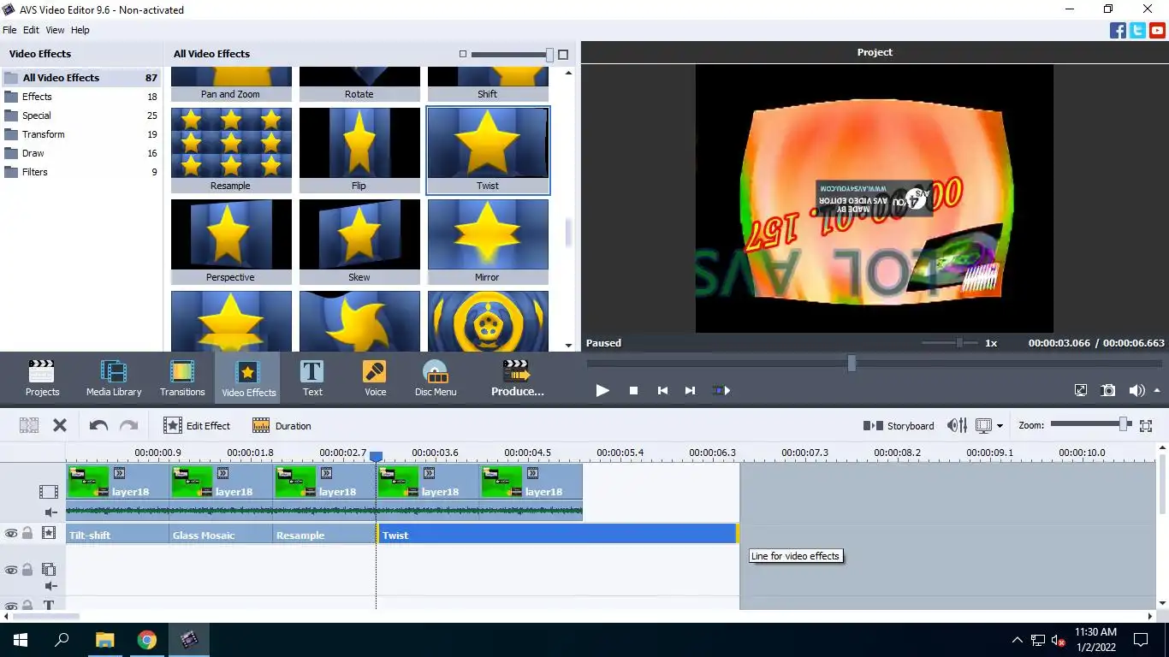
Task: Lock the video effects line
Action: [x=27, y=533]
